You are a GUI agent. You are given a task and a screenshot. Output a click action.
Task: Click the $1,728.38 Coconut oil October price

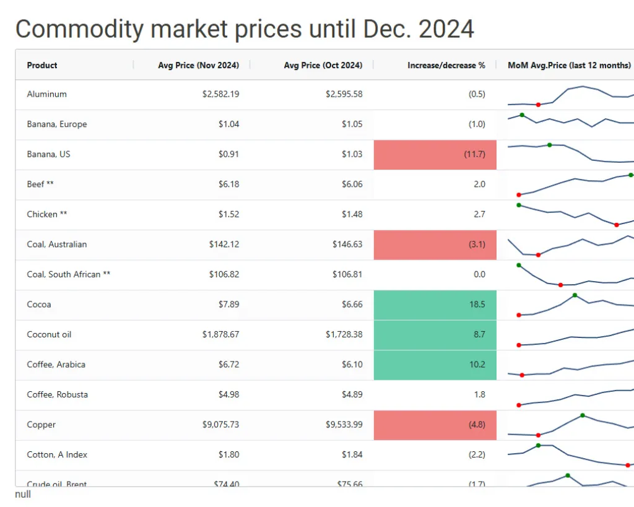click(x=344, y=334)
